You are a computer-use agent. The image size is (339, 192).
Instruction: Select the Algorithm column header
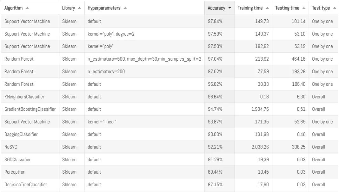[x=13, y=8]
